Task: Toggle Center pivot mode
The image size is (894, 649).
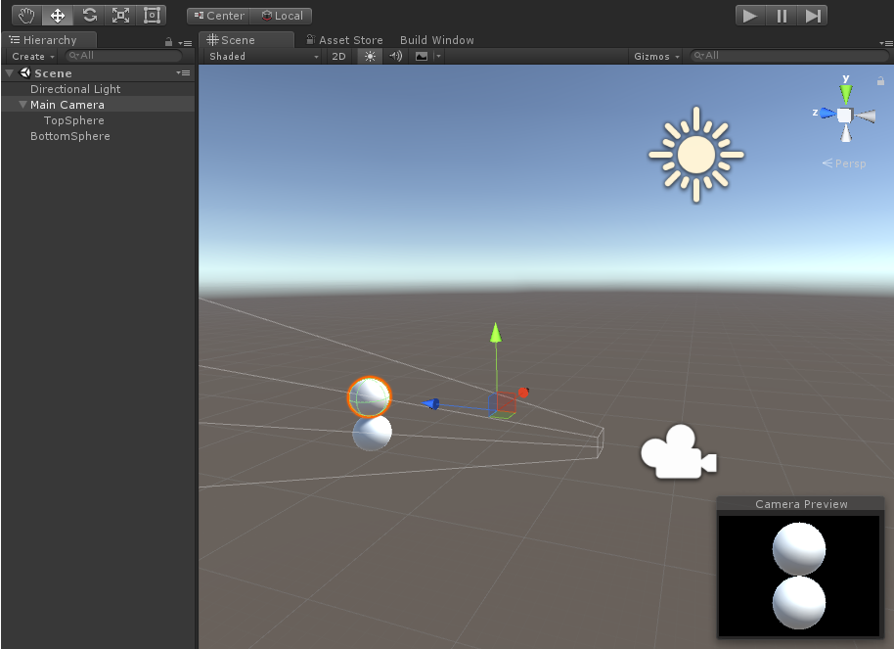Action: [x=219, y=16]
